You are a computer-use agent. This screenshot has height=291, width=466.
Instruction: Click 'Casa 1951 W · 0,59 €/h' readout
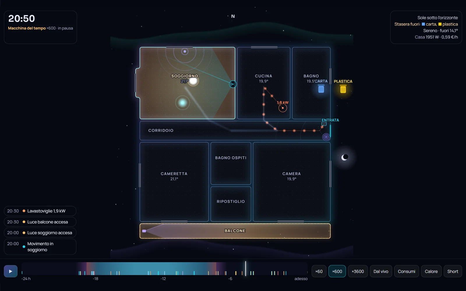click(436, 37)
